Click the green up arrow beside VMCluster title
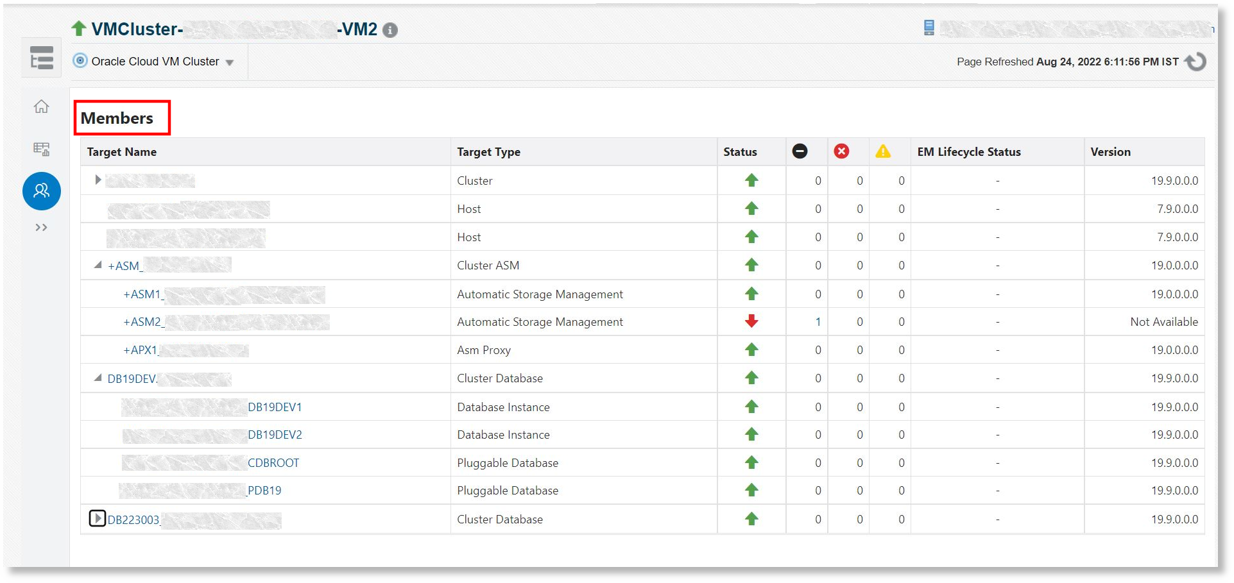This screenshot has height=583, width=1234. click(x=79, y=28)
